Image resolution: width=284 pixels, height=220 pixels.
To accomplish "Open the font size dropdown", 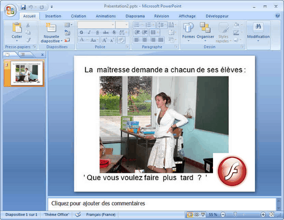I will coord(122,25).
